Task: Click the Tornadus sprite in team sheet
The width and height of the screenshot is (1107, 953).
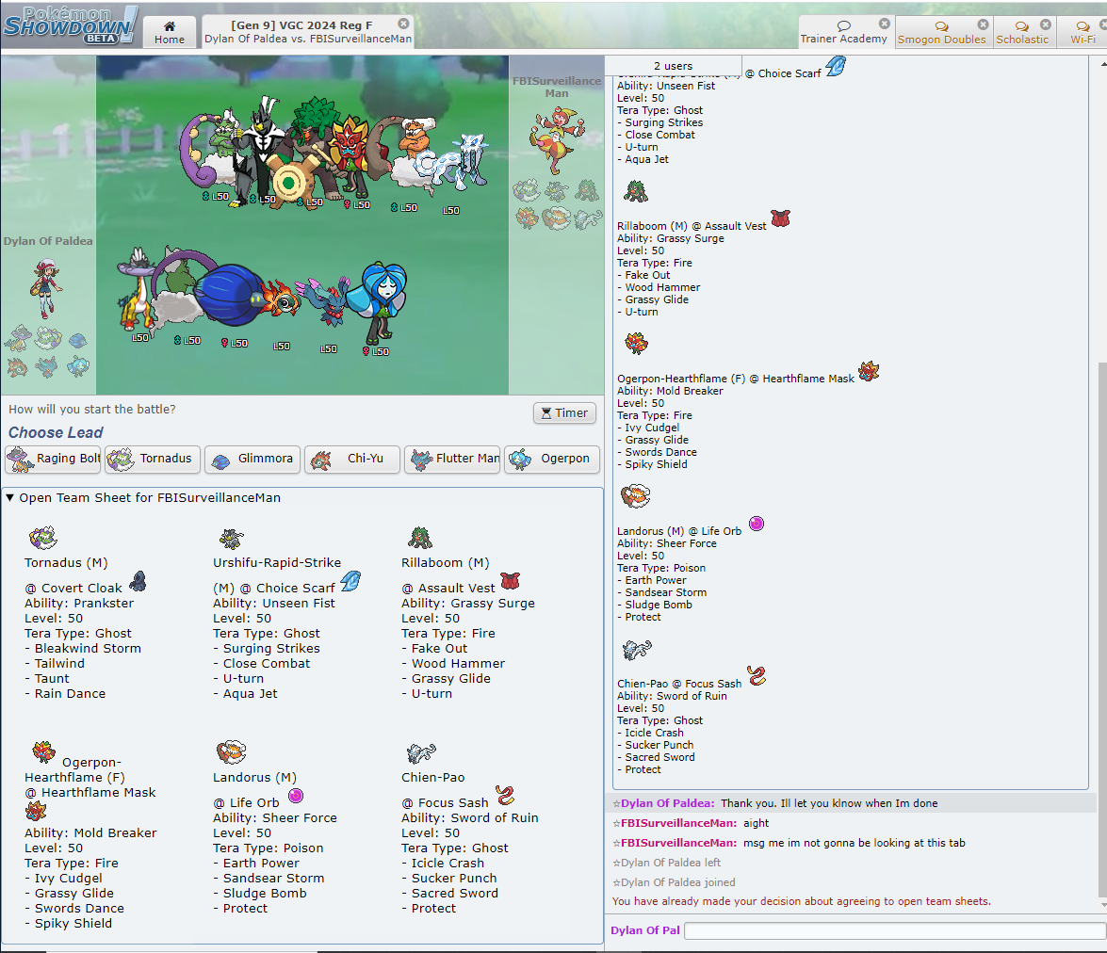Action: (x=43, y=538)
